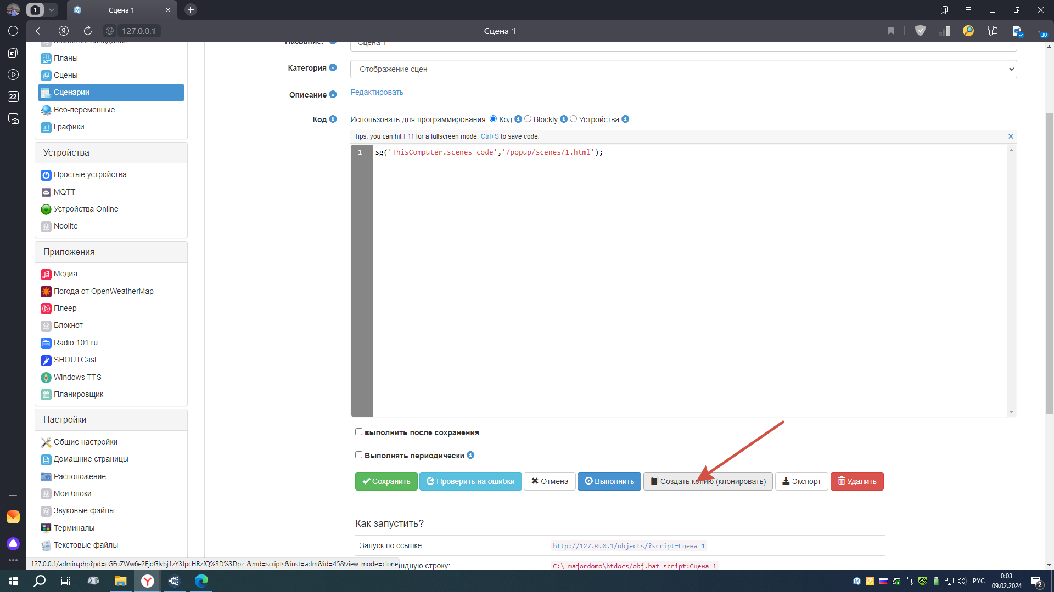
Task: Click the info icon next to Выполнять периодически
Action: (x=470, y=455)
